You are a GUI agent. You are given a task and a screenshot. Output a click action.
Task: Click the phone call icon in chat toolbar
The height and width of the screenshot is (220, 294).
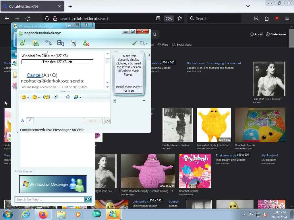click(48, 43)
